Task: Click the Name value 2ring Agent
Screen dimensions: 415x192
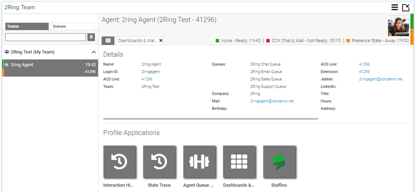Action: coord(151,64)
